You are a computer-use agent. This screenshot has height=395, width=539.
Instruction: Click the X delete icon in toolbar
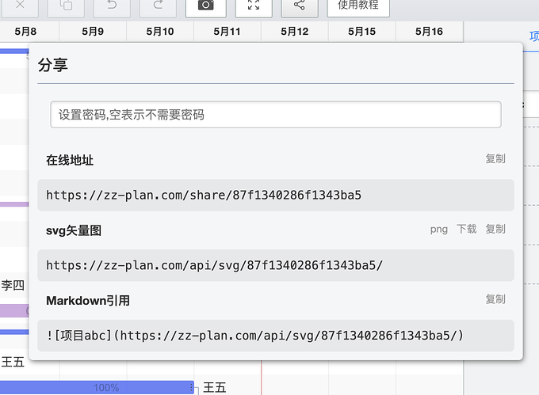[x=20, y=6]
